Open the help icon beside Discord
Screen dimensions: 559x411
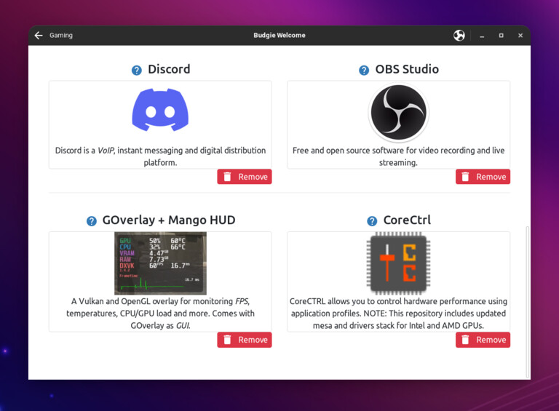[x=137, y=70]
